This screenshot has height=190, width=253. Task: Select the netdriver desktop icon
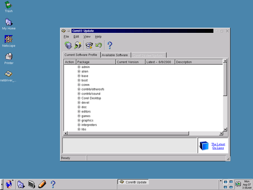tap(8, 76)
